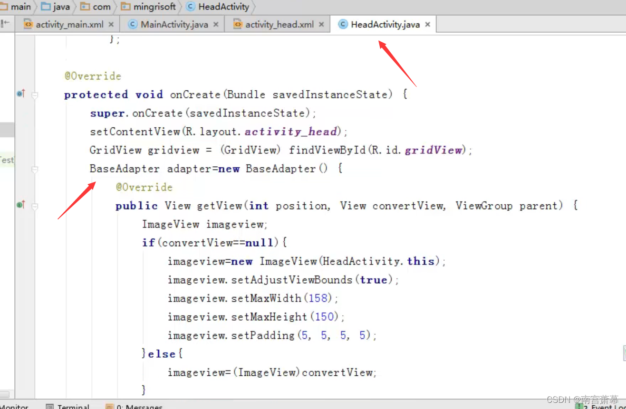Click the super.onCreate call line
The height and width of the screenshot is (409, 626).
pos(203,113)
